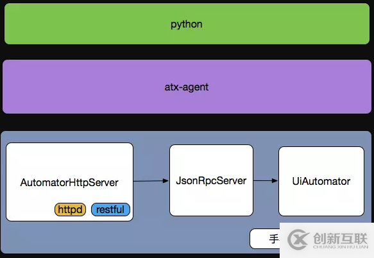Click the 'atx-agent' text label
This screenshot has height=258, width=374.
tap(186, 87)
